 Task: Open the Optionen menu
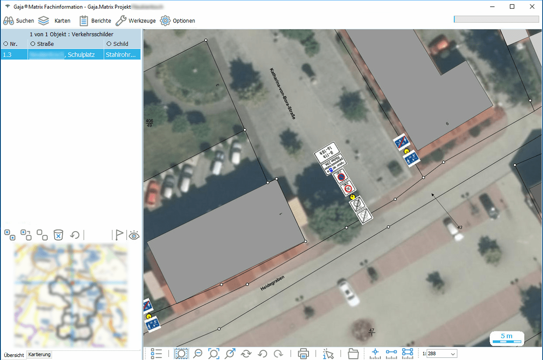coord(178,21)
